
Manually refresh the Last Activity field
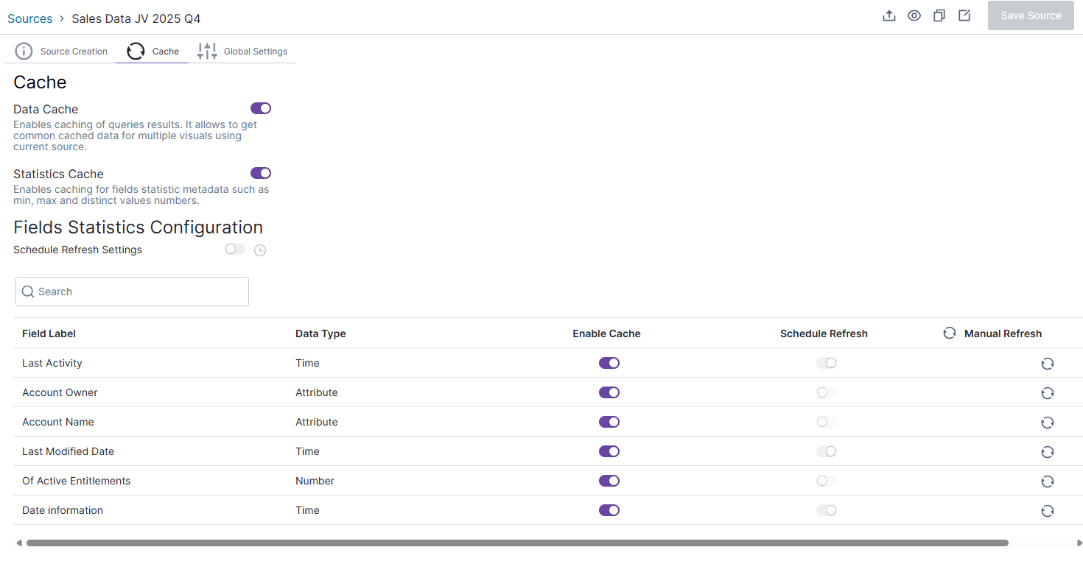(x=1047, y=364)
